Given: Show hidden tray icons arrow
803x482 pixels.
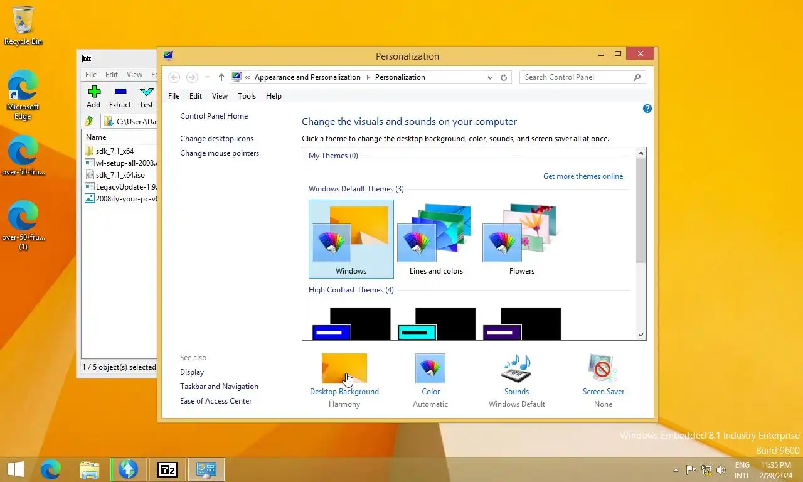Looking at the screenshot, I should (x=676, y=469).
